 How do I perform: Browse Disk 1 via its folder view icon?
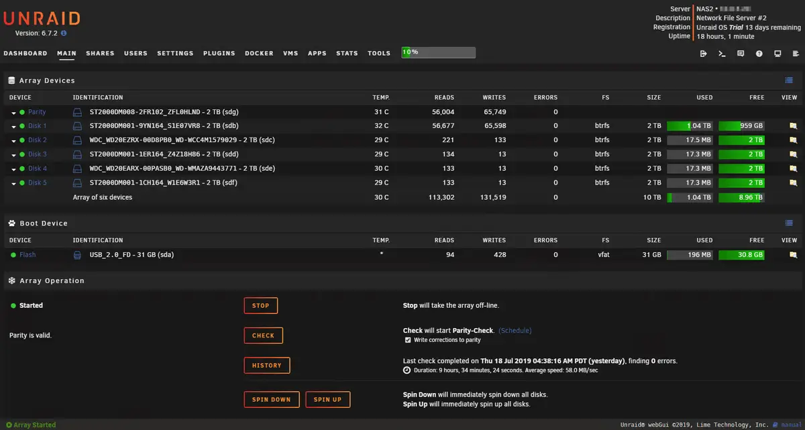[x=793, y=126]
